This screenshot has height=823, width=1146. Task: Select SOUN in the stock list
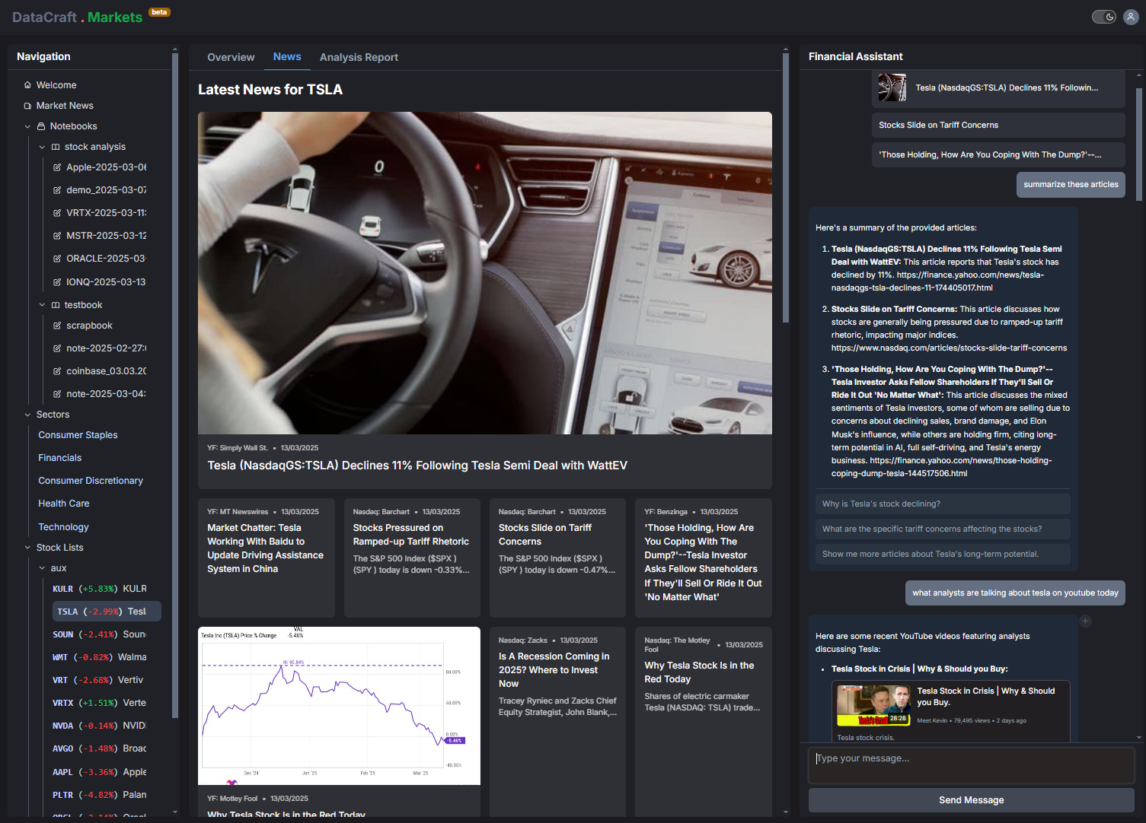(100, 634)
